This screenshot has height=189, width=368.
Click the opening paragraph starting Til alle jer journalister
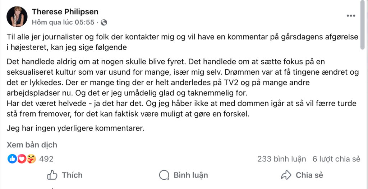[180, 41]
